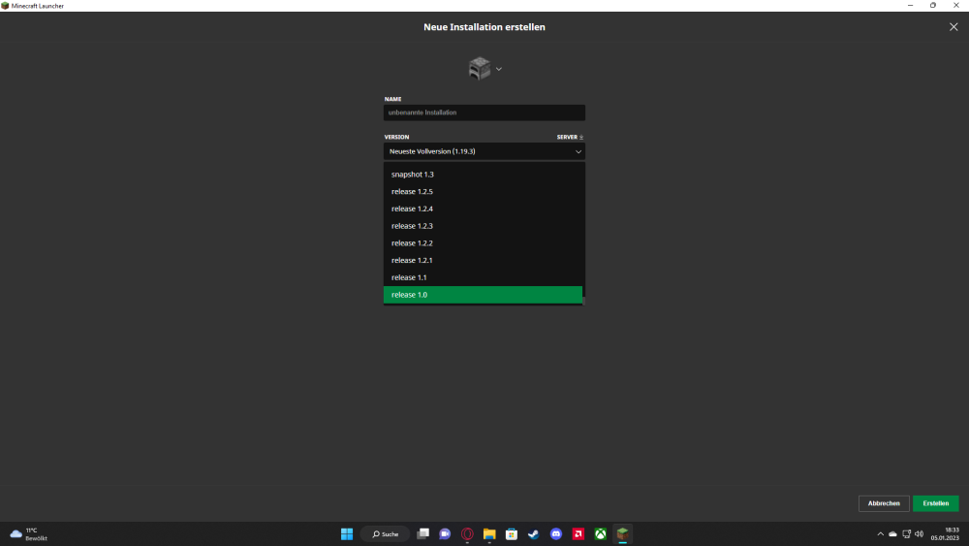Choose the highlighted release 1.0 entry

coord(483,295)
